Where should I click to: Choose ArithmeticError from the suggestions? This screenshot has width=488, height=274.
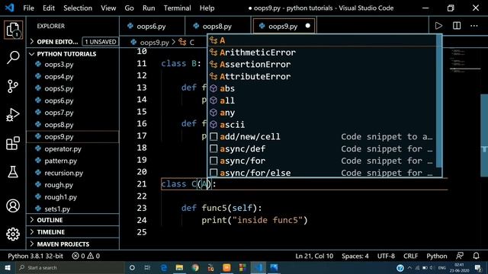322,53
